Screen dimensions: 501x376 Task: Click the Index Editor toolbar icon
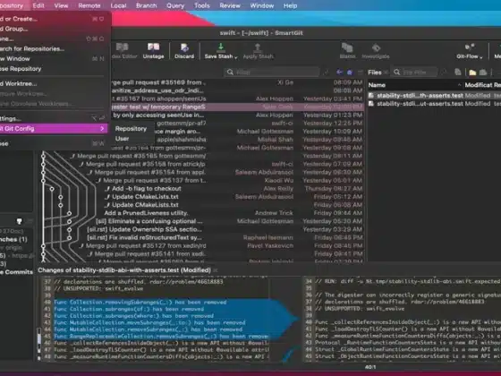click(123, 47)
